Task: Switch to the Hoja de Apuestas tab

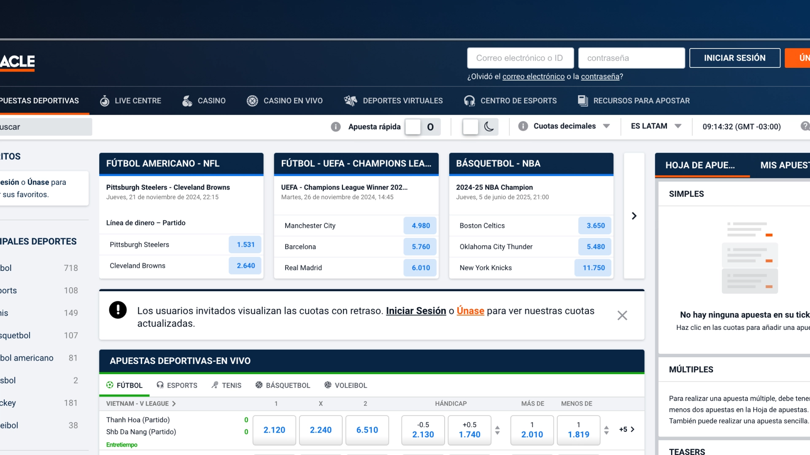Action: [702, 165]
